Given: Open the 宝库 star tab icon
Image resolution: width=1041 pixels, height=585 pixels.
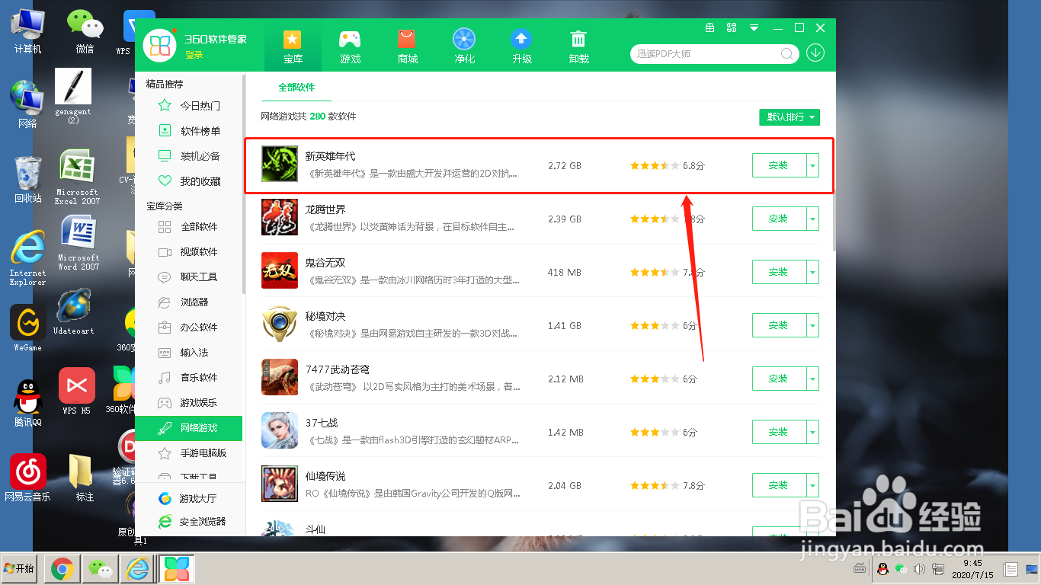Looking at the screenshot, I should point(293,39).
